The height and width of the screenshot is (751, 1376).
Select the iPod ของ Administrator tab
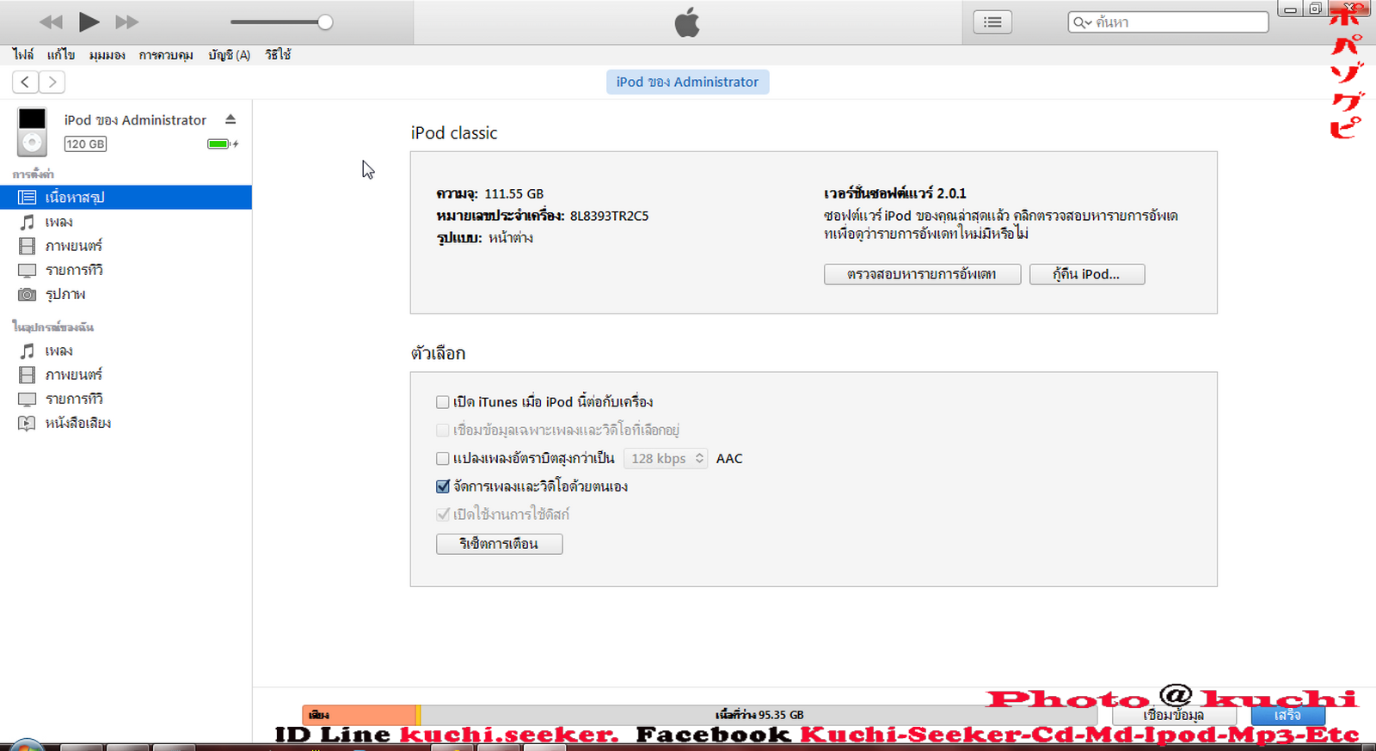pyautogui.click(x=688, y=82)
